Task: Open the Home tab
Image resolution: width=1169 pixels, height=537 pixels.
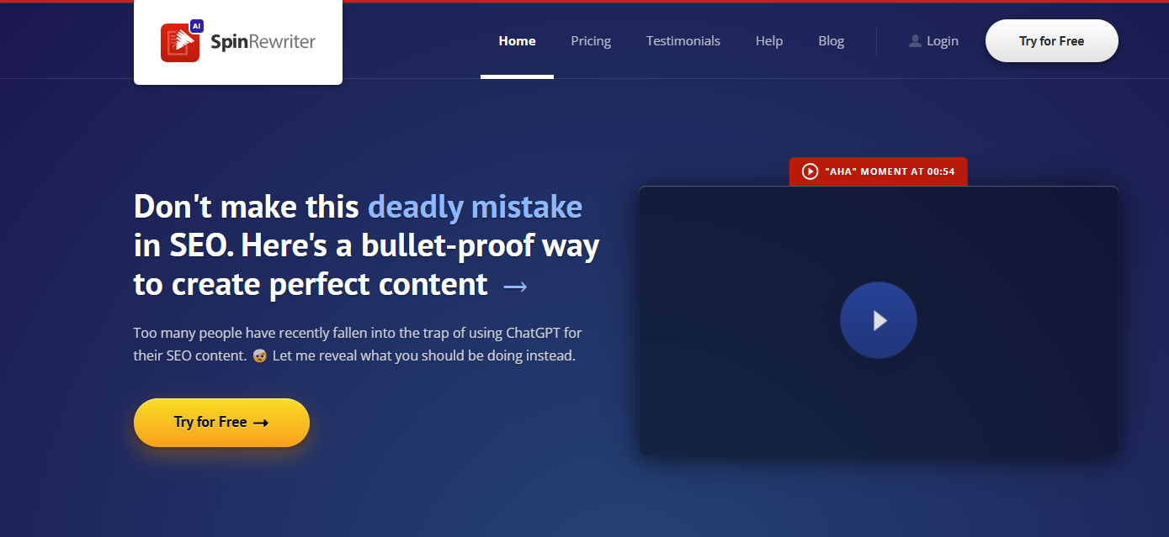Action: click(x=517, y=40)
